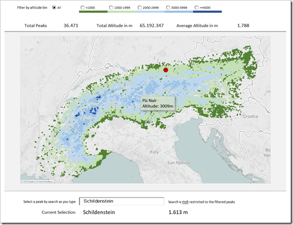Click the Mapbox OpenStreetMap attribution
The image size is (293, 225).
point(37,182)
